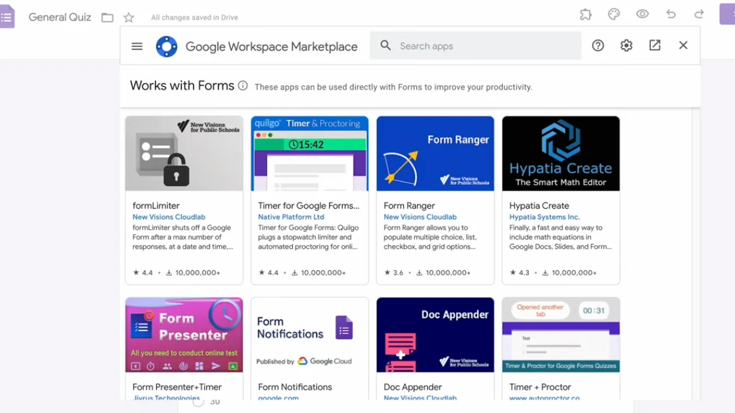Open Marketplace in new window
The height and width of the screenshot is (413, 735).
click(655, 46)
